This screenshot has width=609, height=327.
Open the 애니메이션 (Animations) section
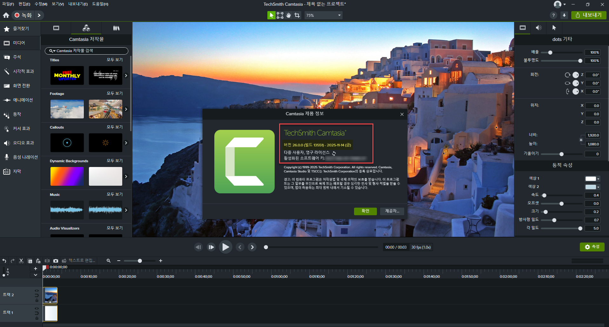tap(20, 100)
